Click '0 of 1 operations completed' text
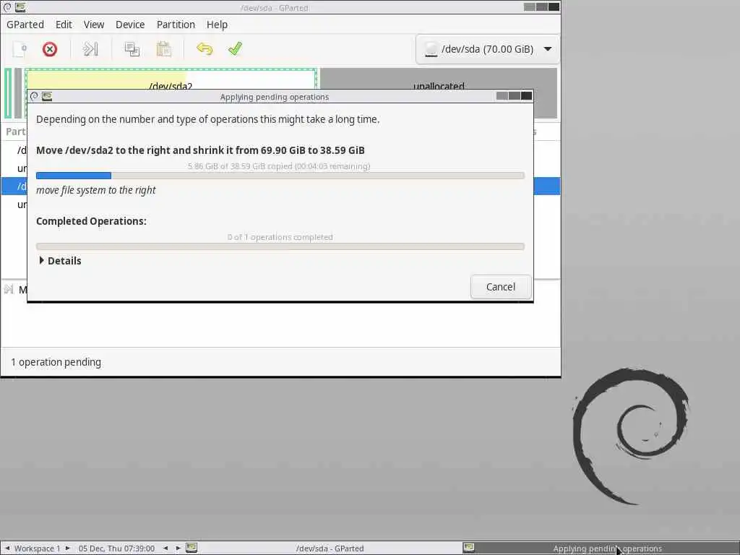Image resolution: width=740 pixels, height=555 pixels. click(280, 237)
